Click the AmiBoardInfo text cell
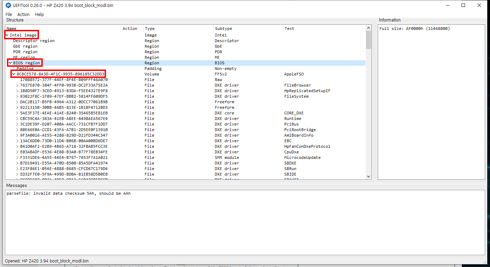This screenshot has width=490, height=267. 299,135
